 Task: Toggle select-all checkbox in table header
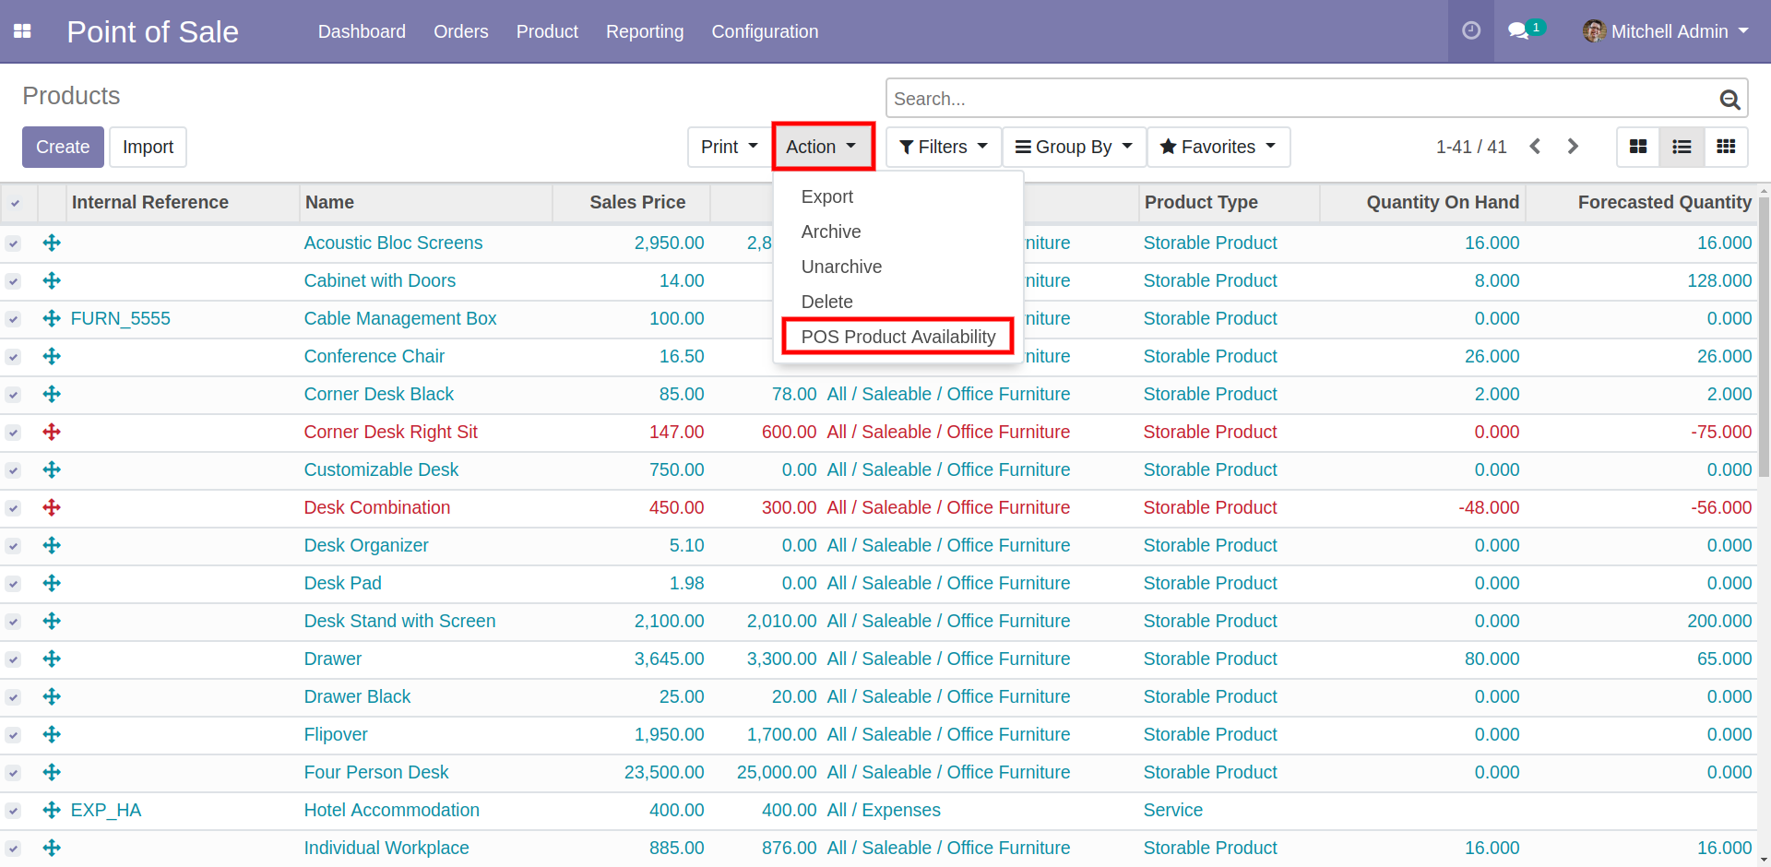point(15,203)
